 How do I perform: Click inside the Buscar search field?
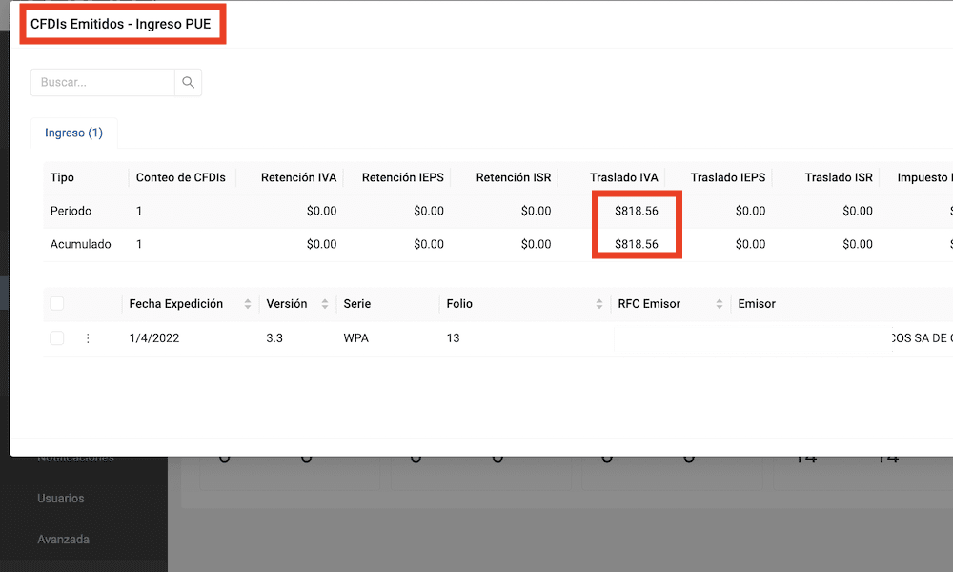102,82
